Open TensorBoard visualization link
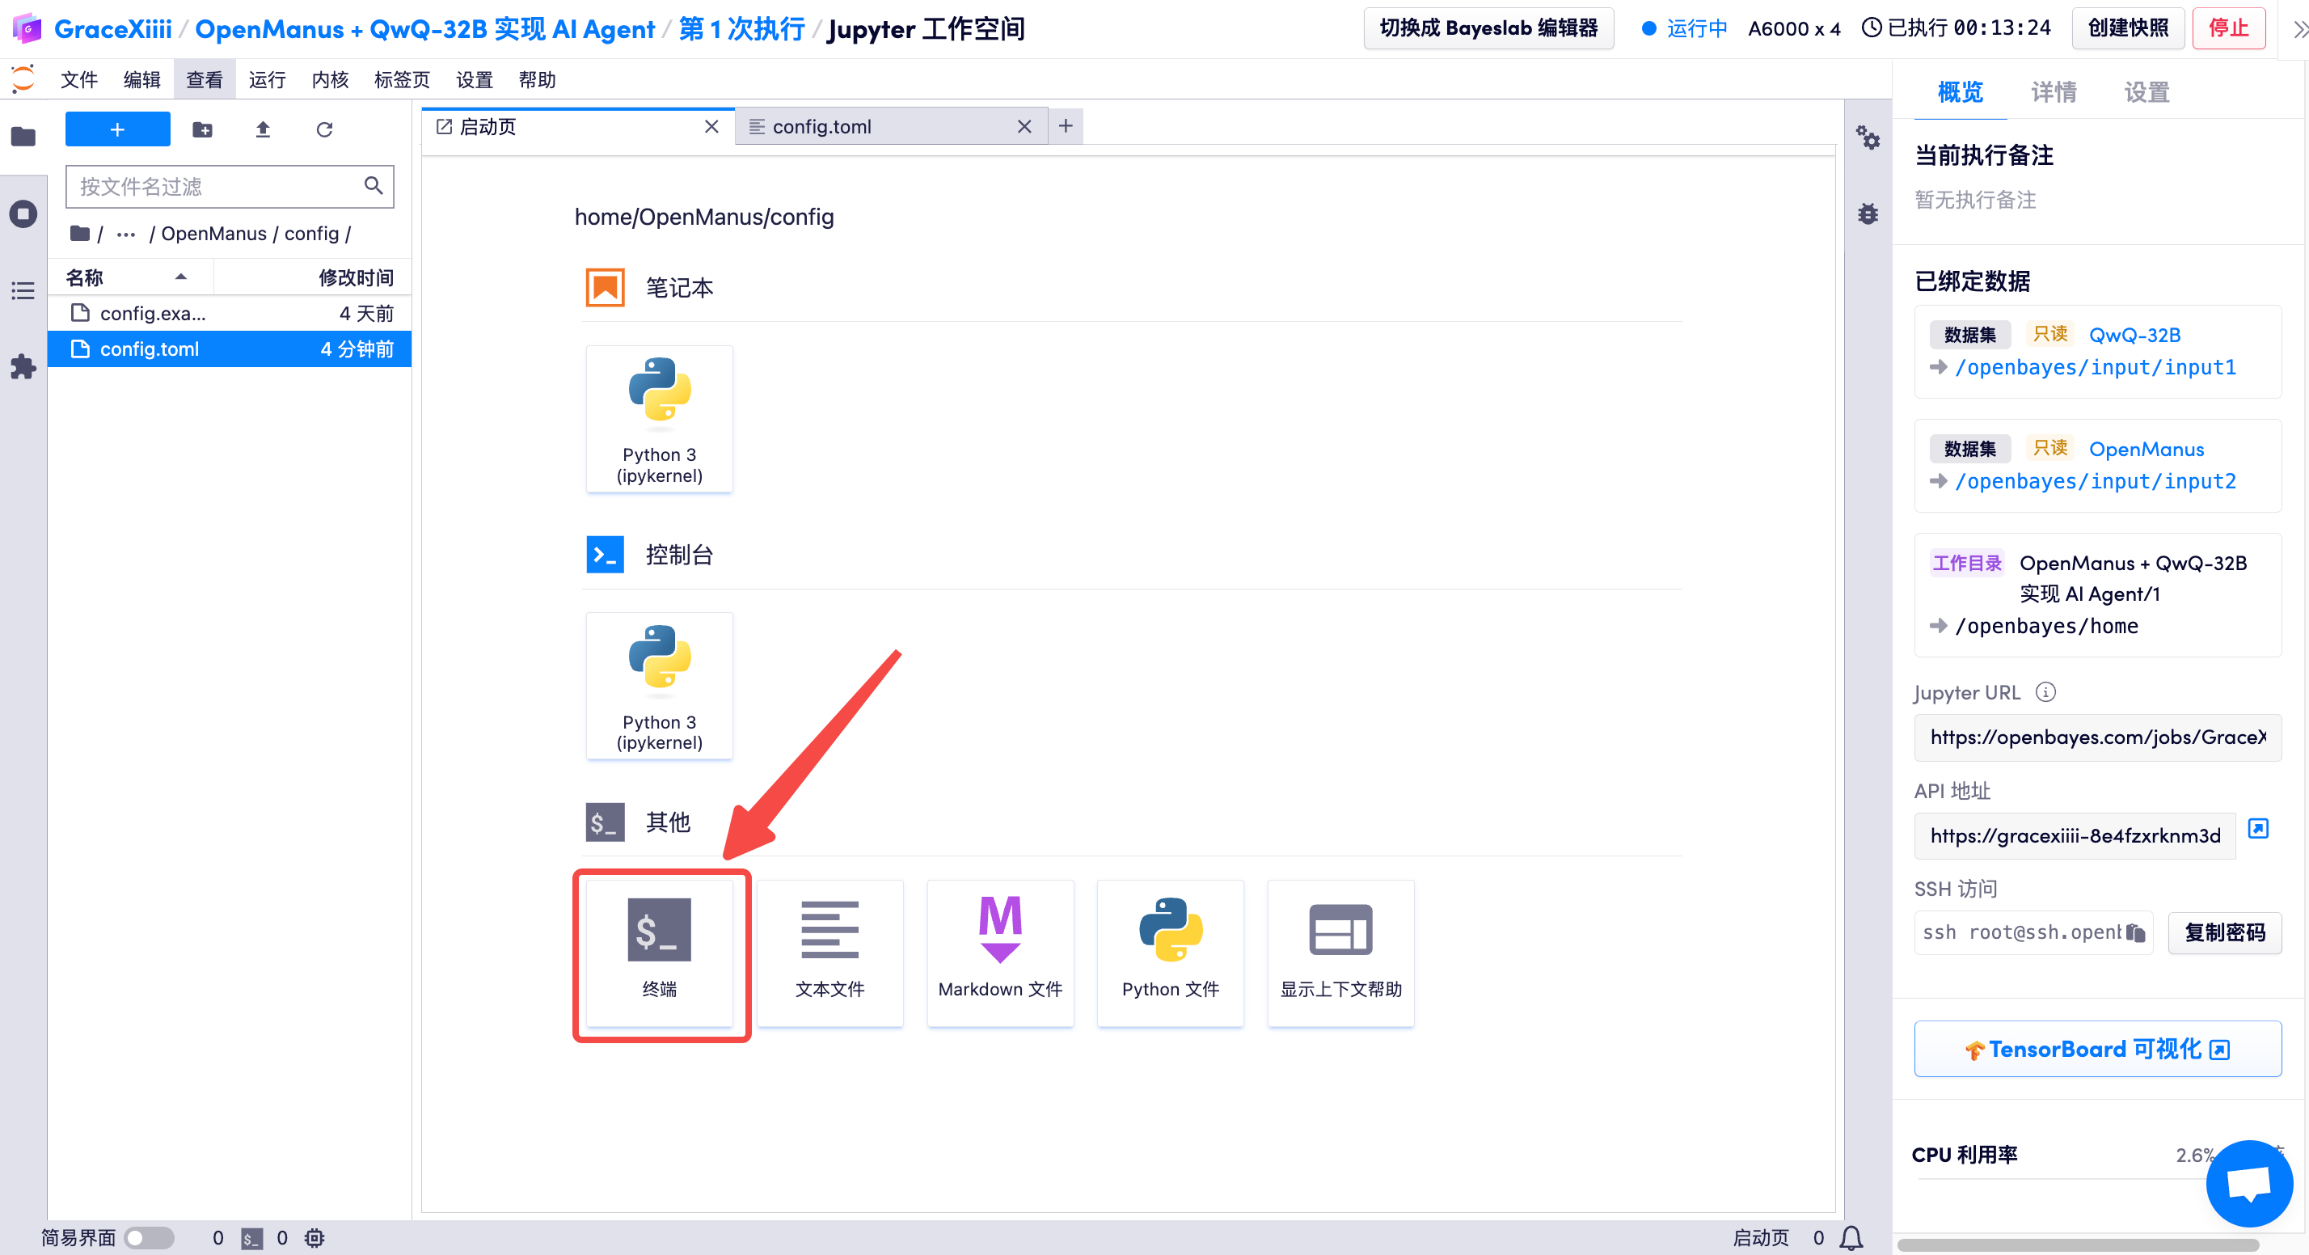 coord(2096,1049)
